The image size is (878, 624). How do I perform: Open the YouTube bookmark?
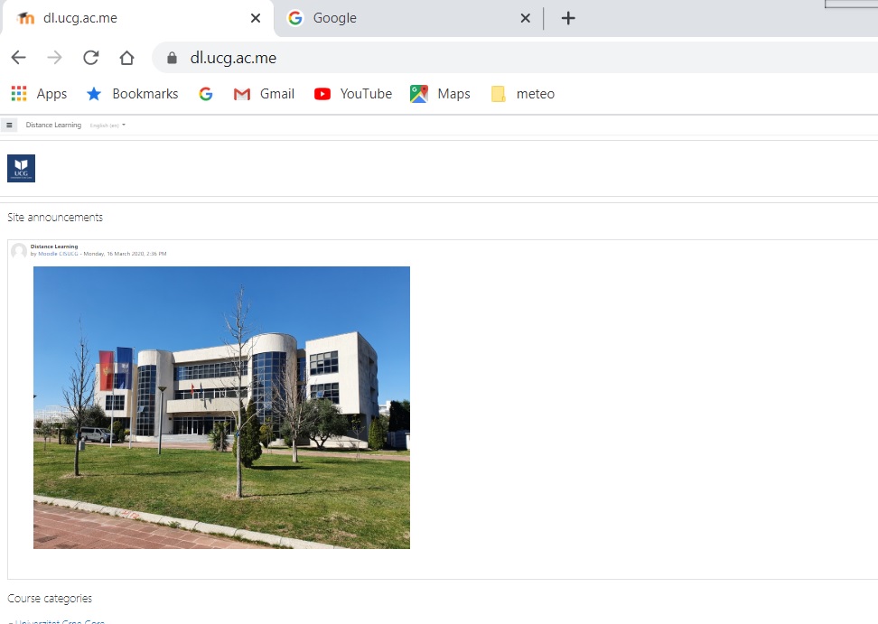tap(353, 94)
